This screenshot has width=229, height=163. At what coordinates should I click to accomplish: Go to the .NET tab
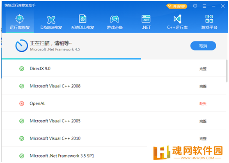coord(146,22)
